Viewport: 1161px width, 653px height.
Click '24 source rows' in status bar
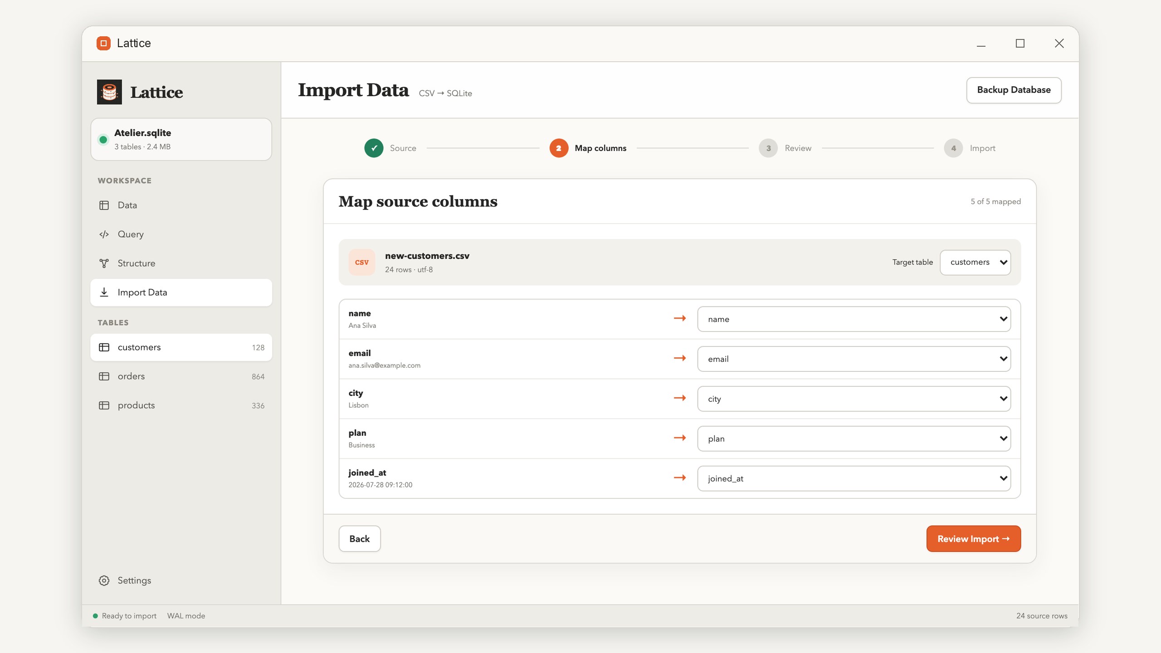click(1042, 616)
